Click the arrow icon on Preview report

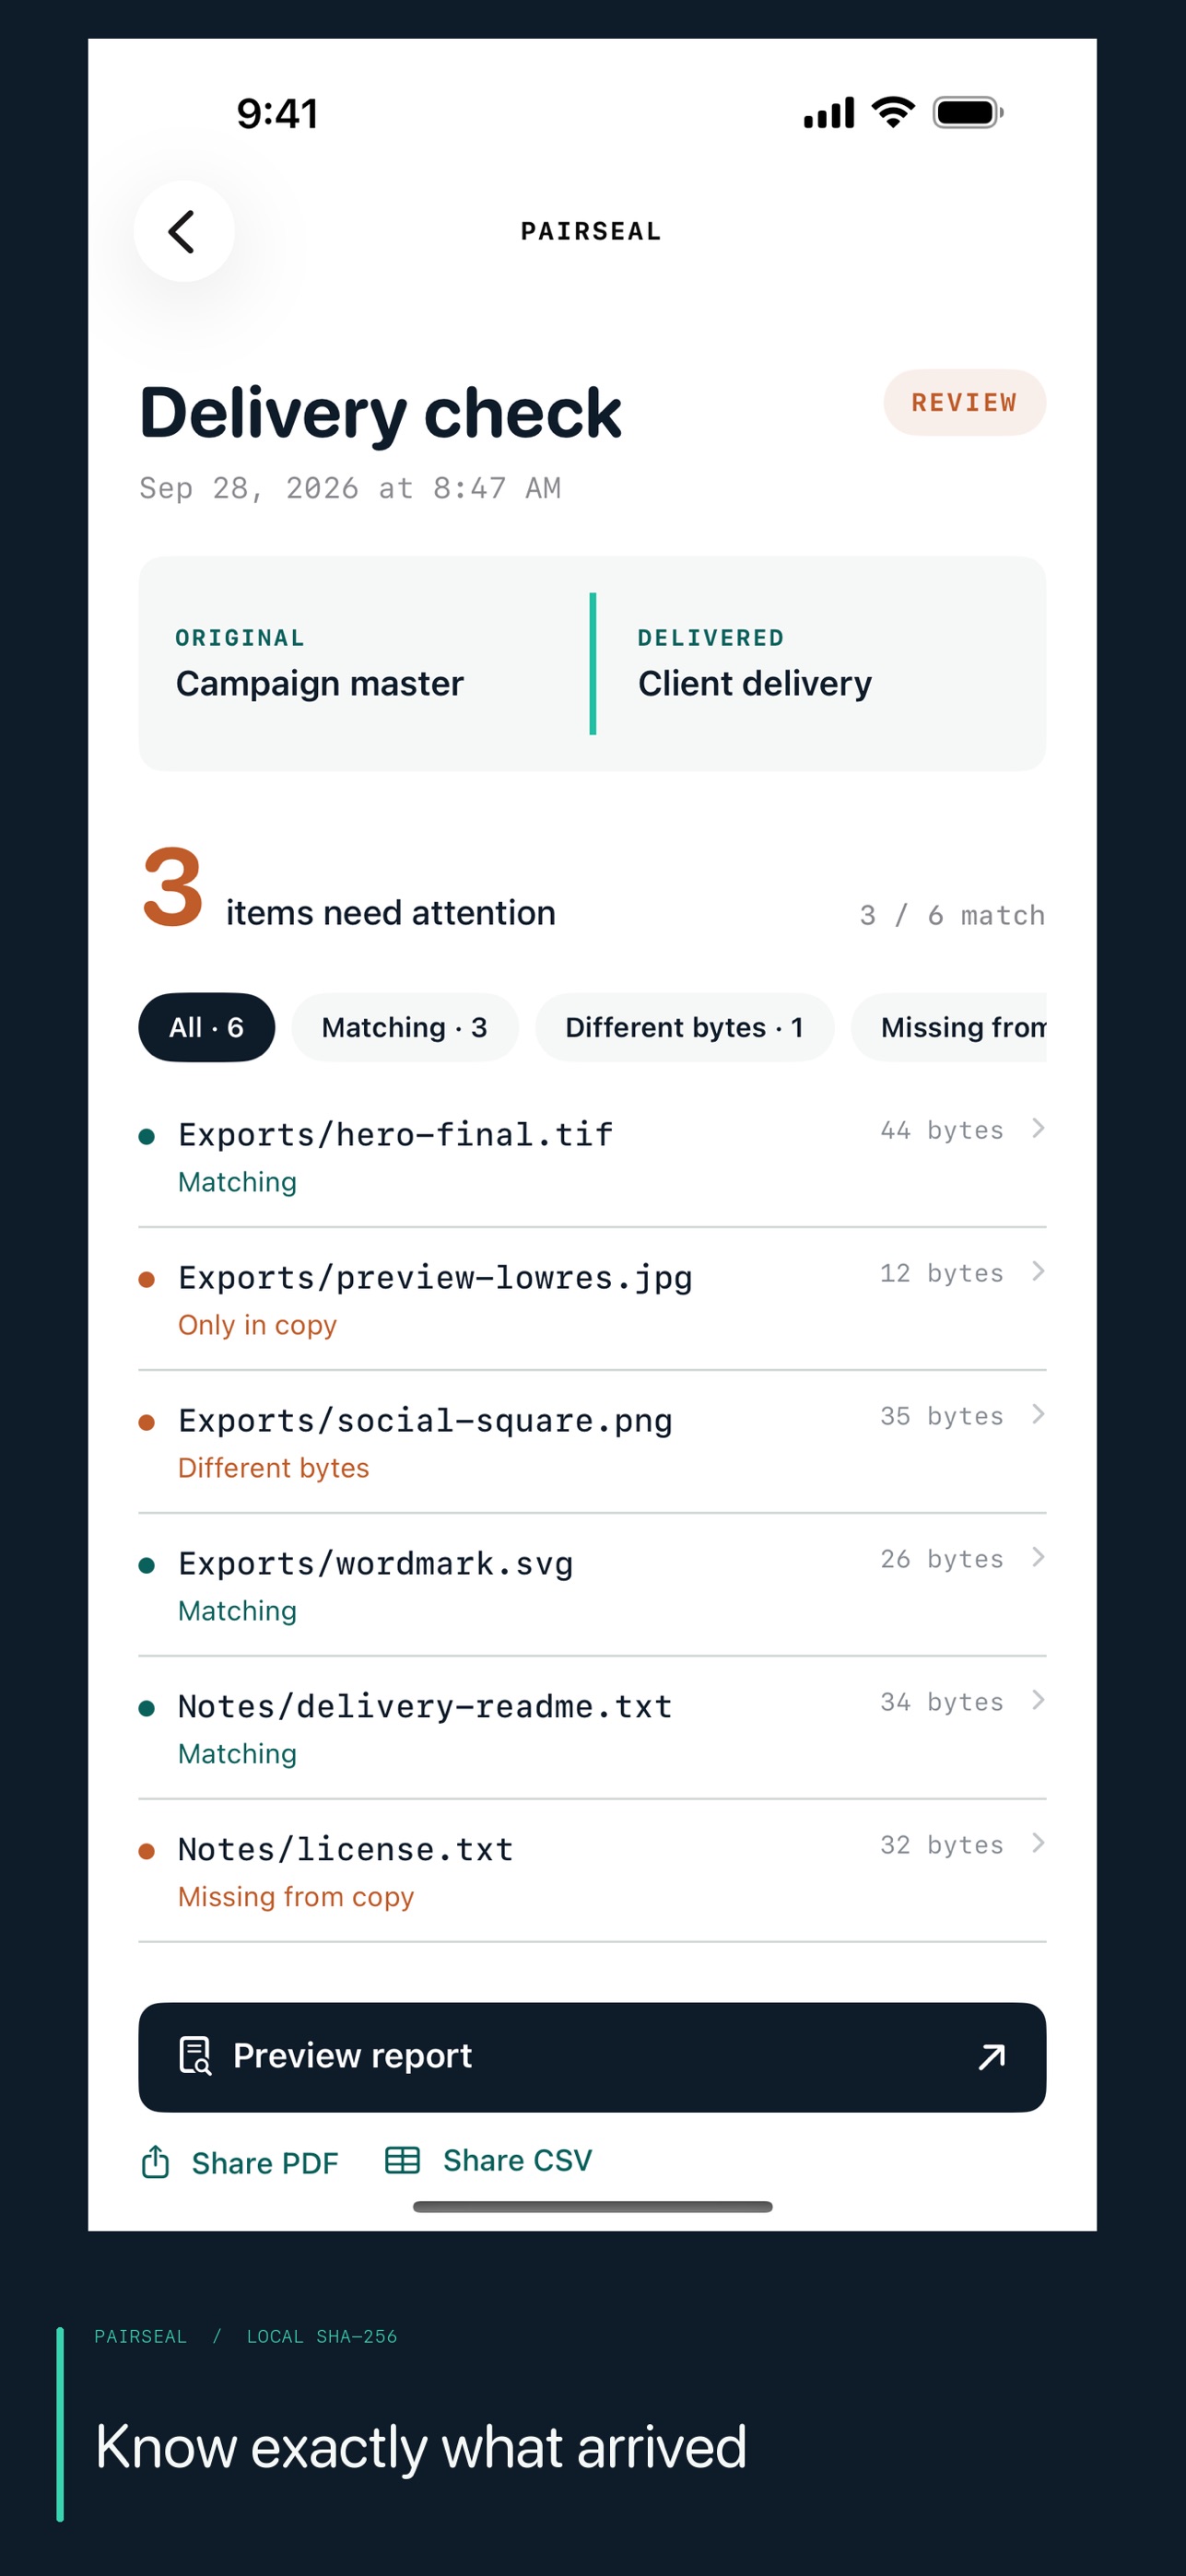click(x=991, y=2057)
